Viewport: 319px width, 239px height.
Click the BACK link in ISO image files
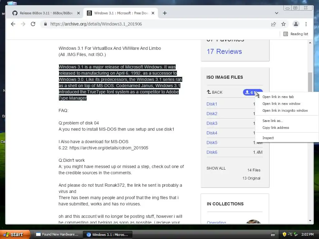(x=215, y=92)
